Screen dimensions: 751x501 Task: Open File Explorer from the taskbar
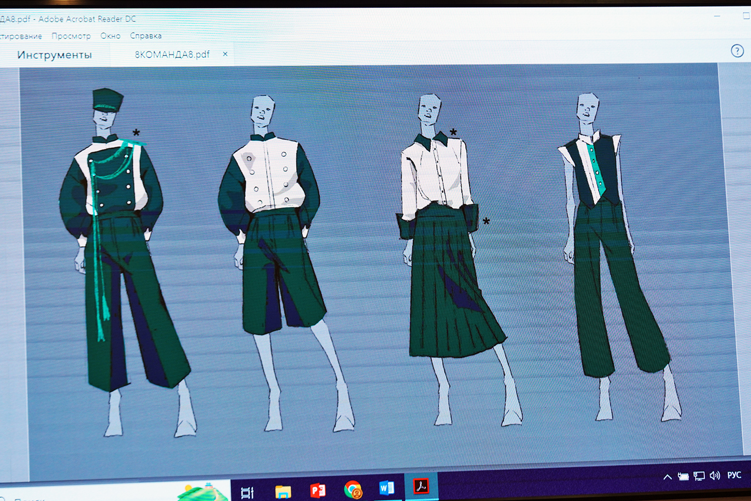tap(283, 491)
